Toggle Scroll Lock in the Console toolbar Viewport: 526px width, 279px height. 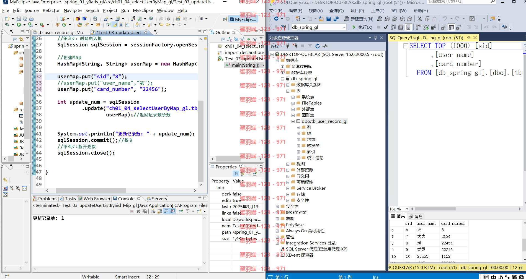(160, 211)
